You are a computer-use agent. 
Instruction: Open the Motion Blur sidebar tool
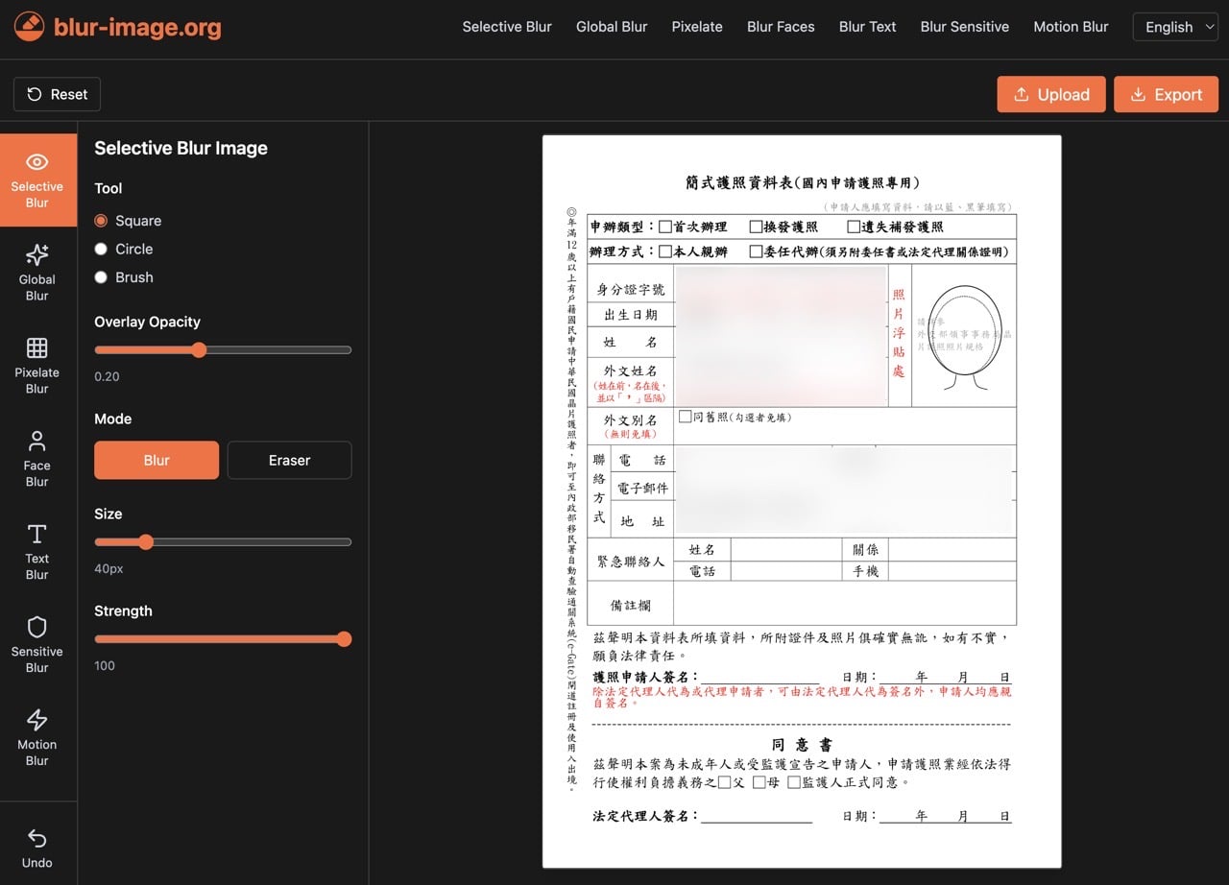point(37,738)
